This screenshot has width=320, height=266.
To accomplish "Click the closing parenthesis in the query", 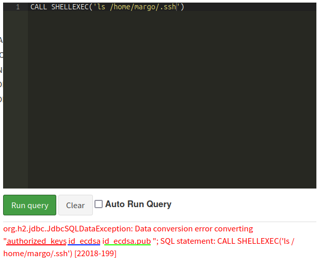I will pyautogui.click(x=182, y=7).
